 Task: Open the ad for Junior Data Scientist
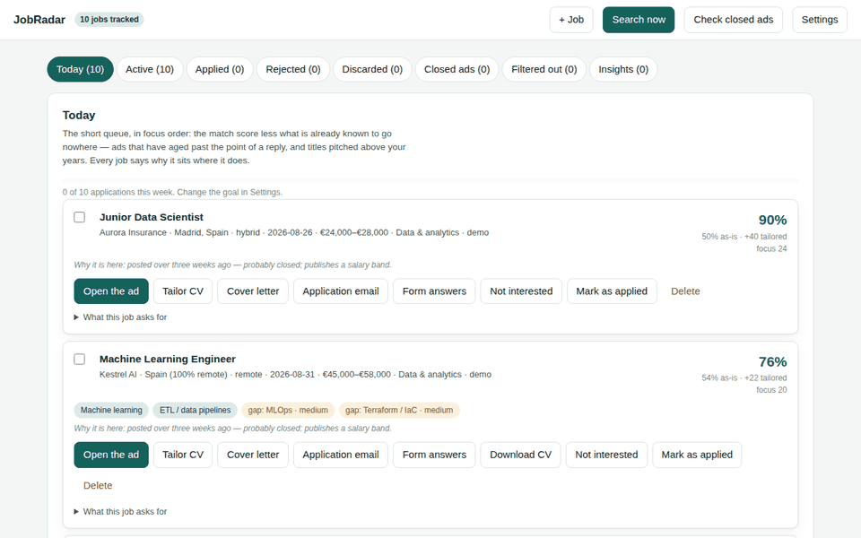(111, 291)
